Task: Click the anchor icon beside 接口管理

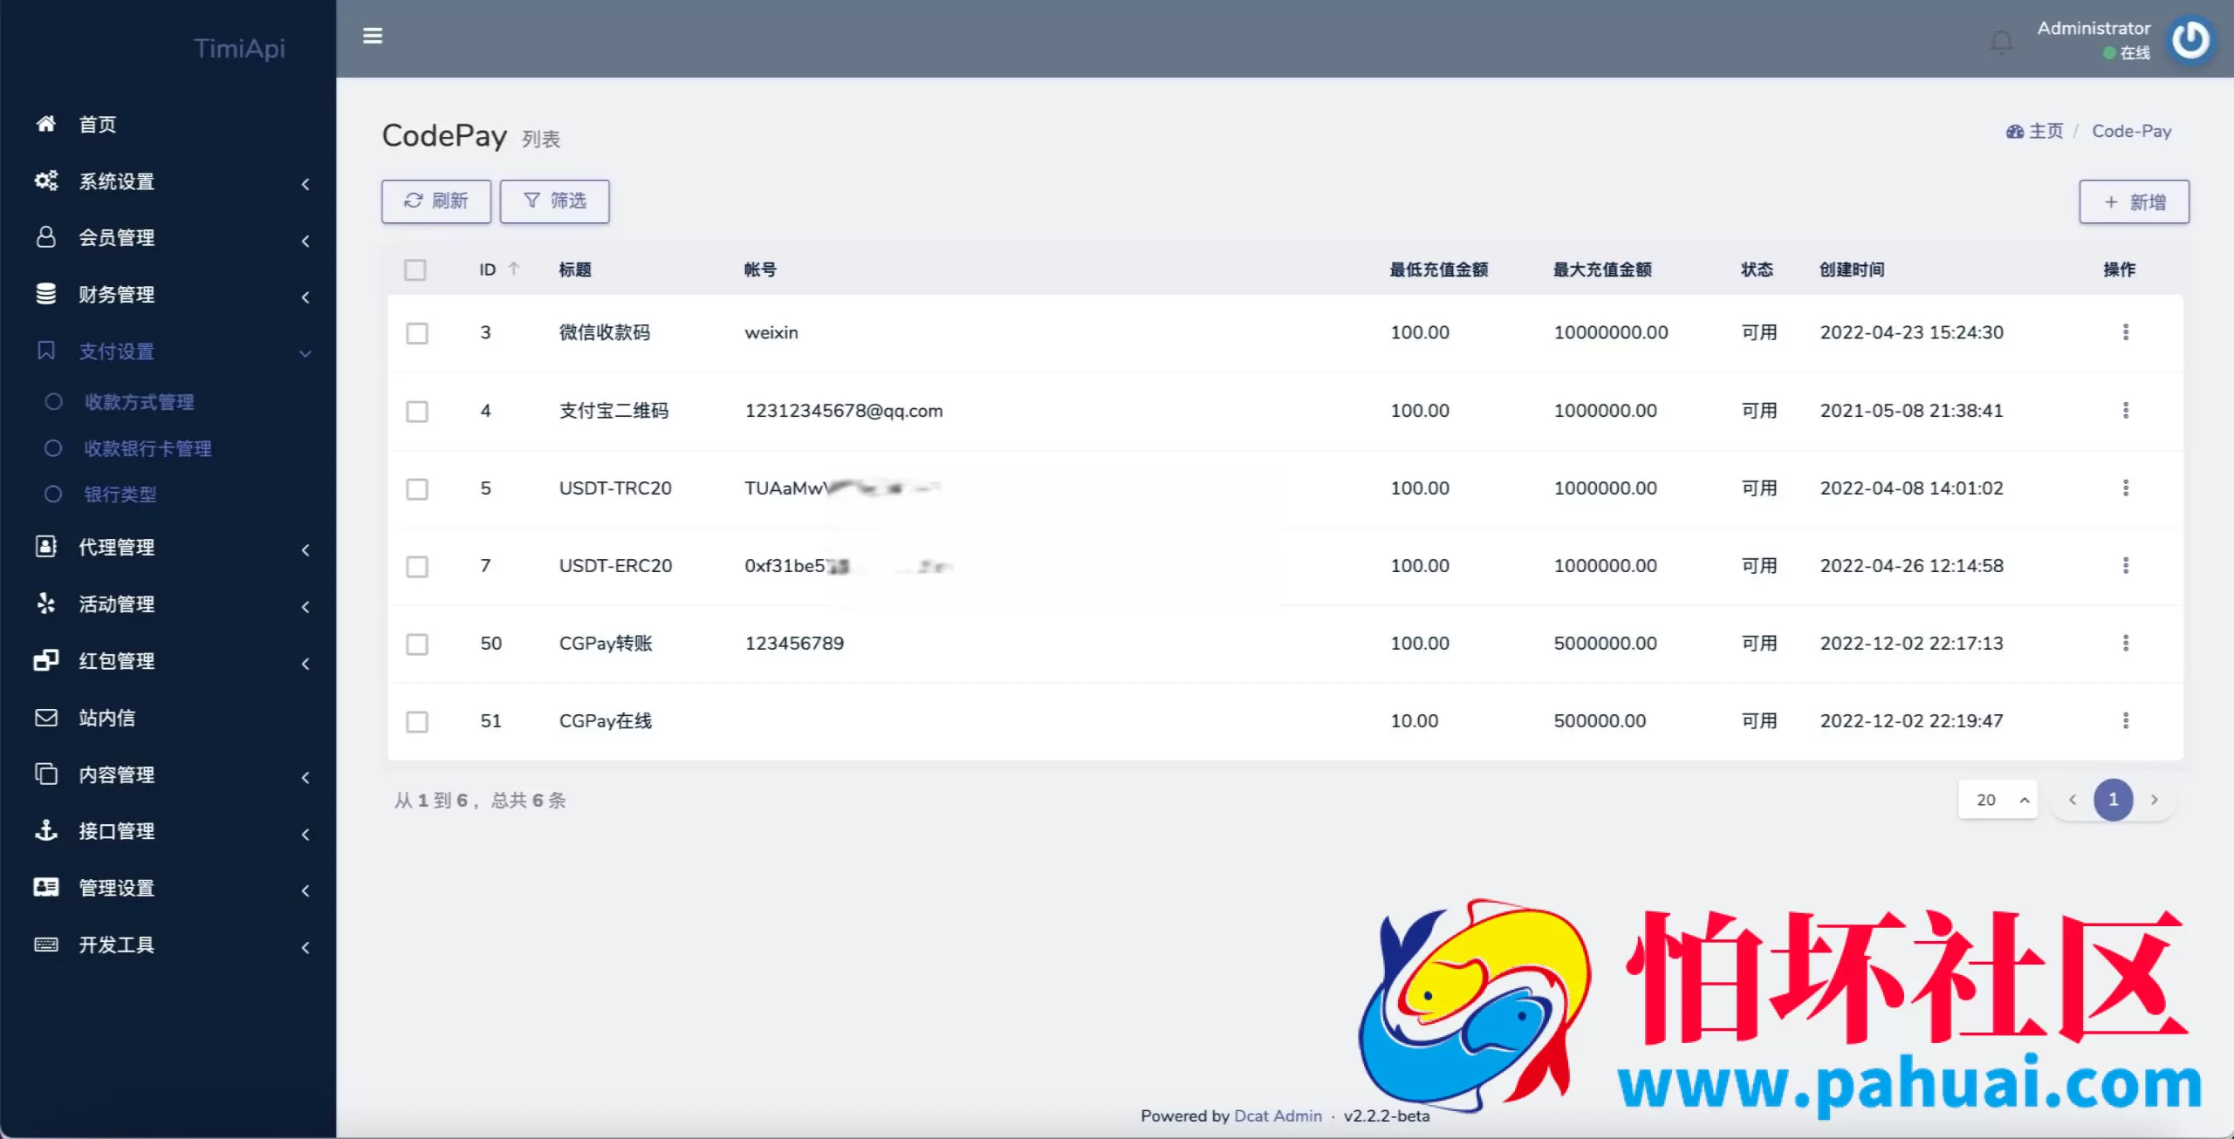Action: pos(46,830)
